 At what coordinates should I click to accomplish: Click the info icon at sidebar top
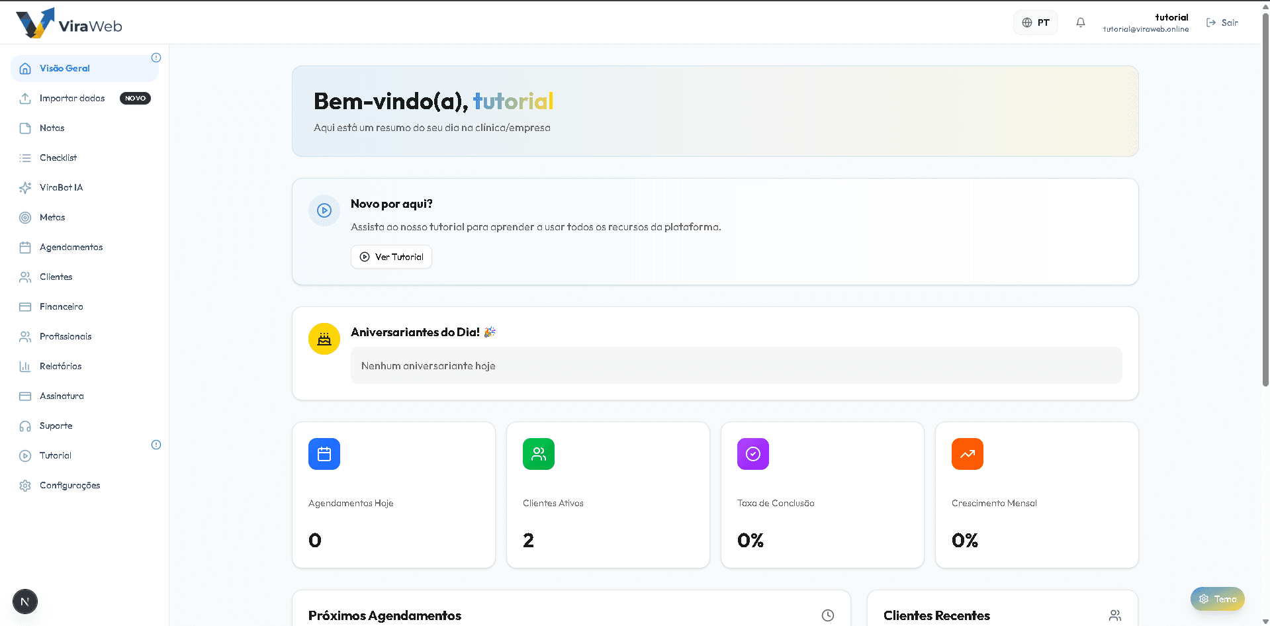[156, 58]
